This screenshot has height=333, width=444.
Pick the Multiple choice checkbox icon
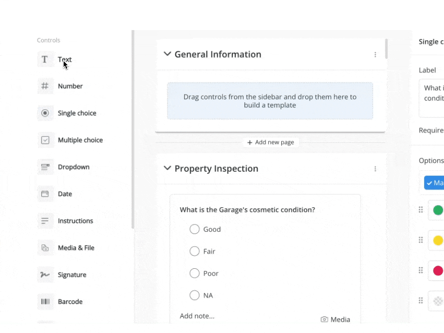(45, 140)
